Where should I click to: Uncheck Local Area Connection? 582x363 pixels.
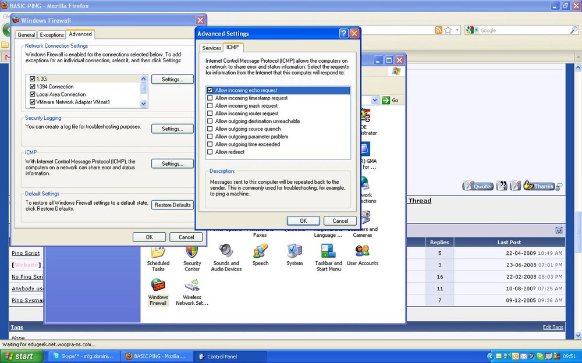[x=32, y=94]
